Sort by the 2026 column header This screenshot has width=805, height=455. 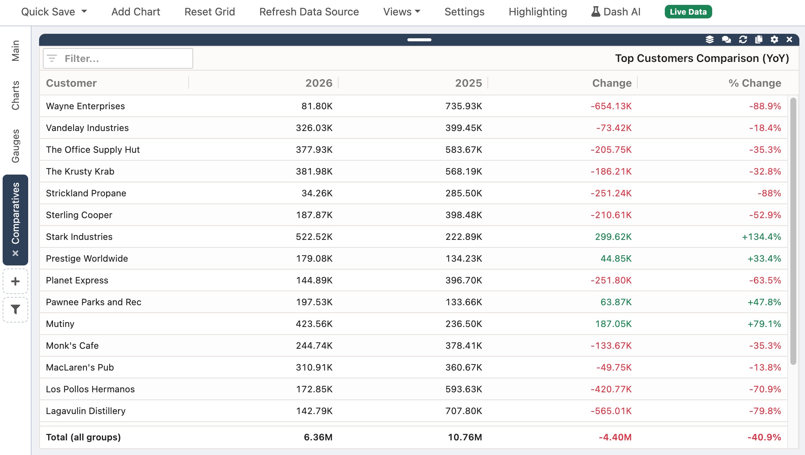[319, 83]
